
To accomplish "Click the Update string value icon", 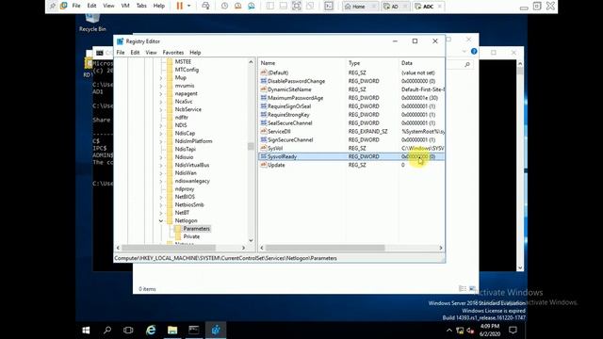I will tap(264, 165).
